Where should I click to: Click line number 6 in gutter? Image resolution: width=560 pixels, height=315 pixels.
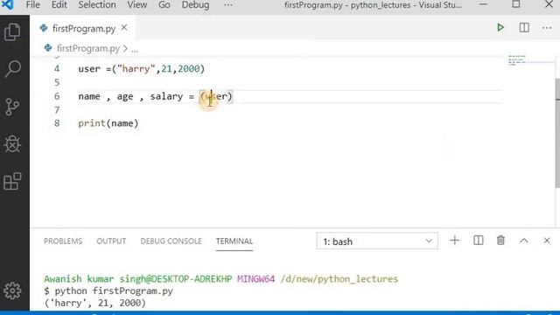[x=57, y=96]
